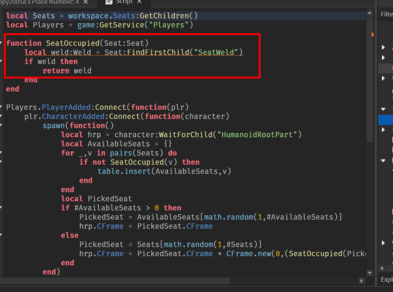This screenshot has height=292, width=393.
Task: Click the 'return weld' statement
Action: [x=67, y=71]
